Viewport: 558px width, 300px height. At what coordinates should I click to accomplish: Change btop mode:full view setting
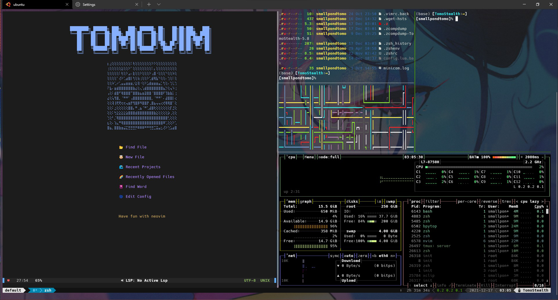329,157
